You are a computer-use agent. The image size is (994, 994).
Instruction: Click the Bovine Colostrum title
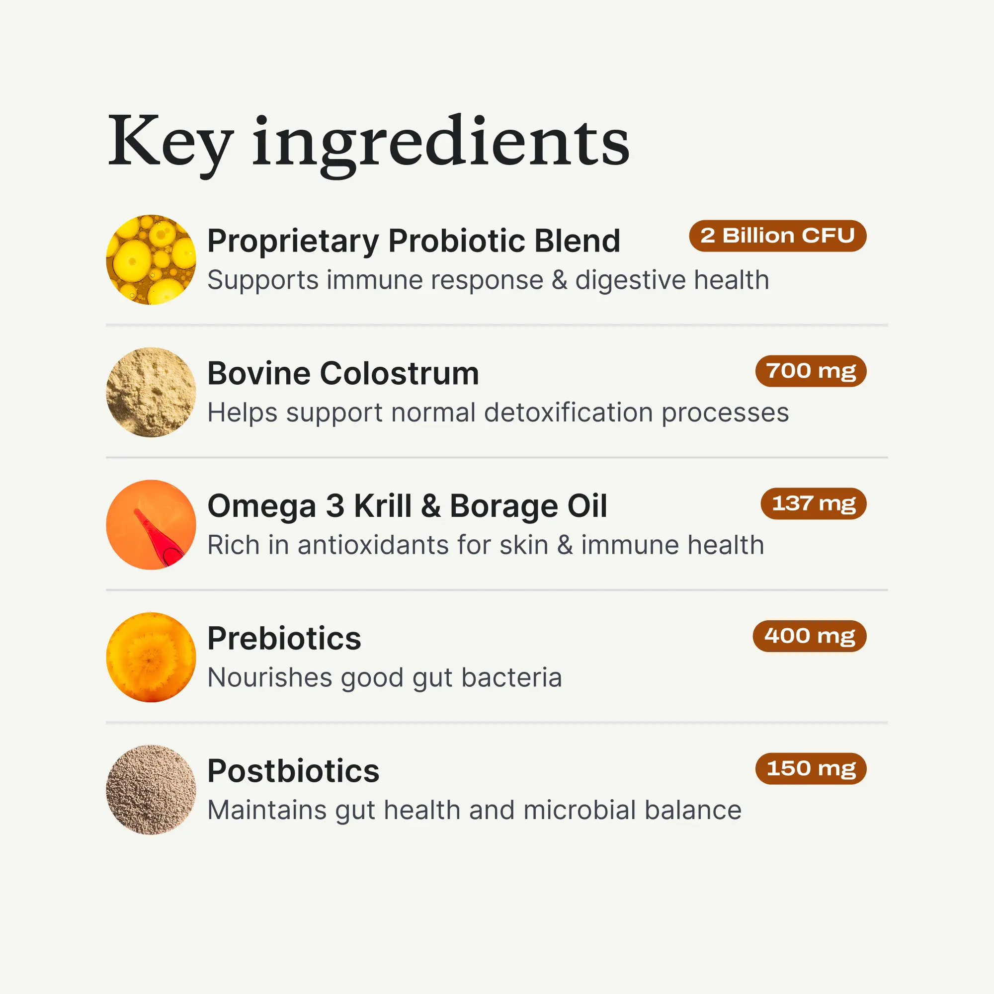(x=343, y=373)
